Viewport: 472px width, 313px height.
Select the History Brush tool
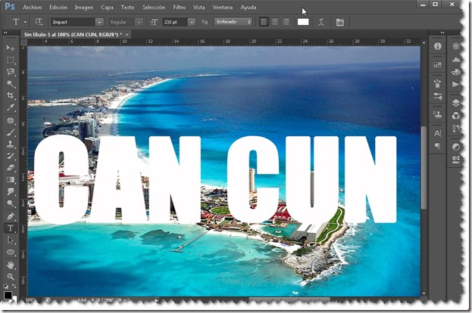pos(11,156)
